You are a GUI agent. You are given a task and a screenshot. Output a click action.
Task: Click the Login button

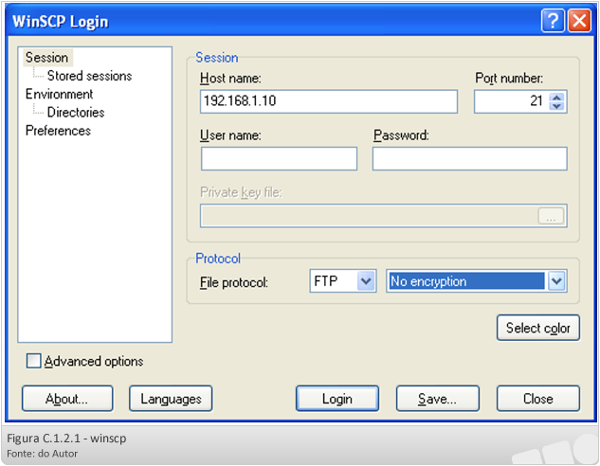click(x=337, y=399)
